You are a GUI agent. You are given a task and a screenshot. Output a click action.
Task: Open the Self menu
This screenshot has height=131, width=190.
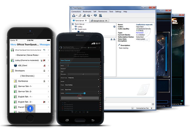coord(95,12)
